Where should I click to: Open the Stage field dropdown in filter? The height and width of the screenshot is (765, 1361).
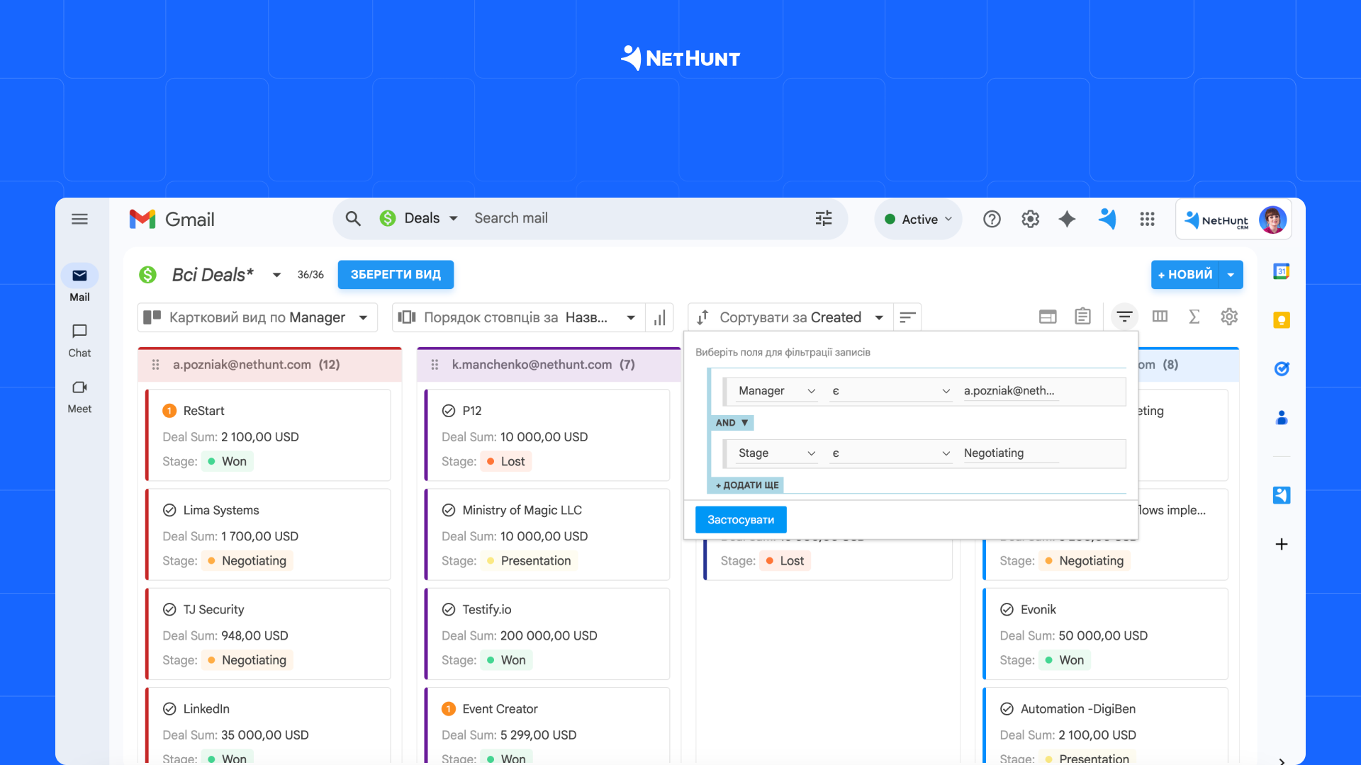tap(776, 453)
